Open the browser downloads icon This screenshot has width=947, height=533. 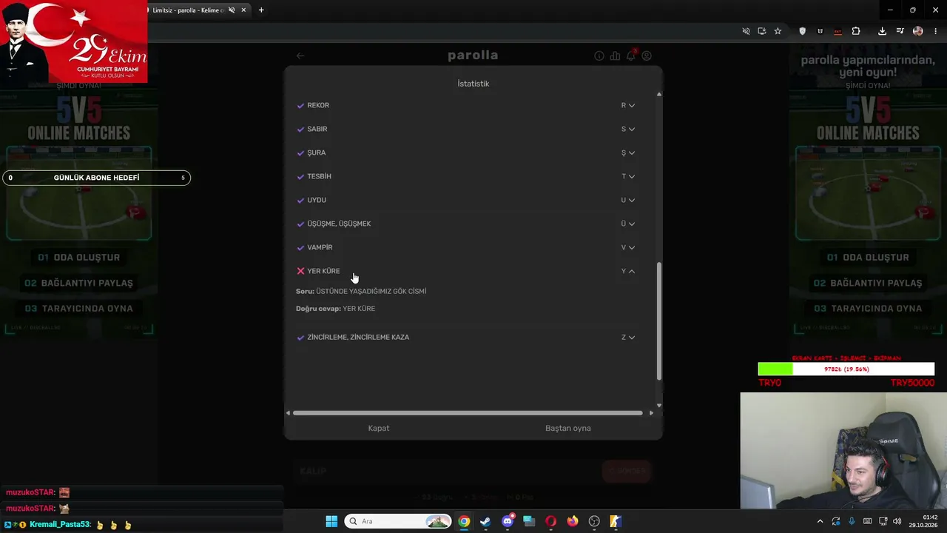(x=882, y=31)
